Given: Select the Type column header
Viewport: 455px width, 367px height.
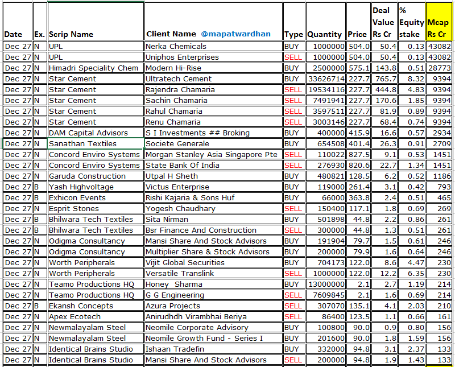Looking at the screenshot, I should tap(294, 22).
